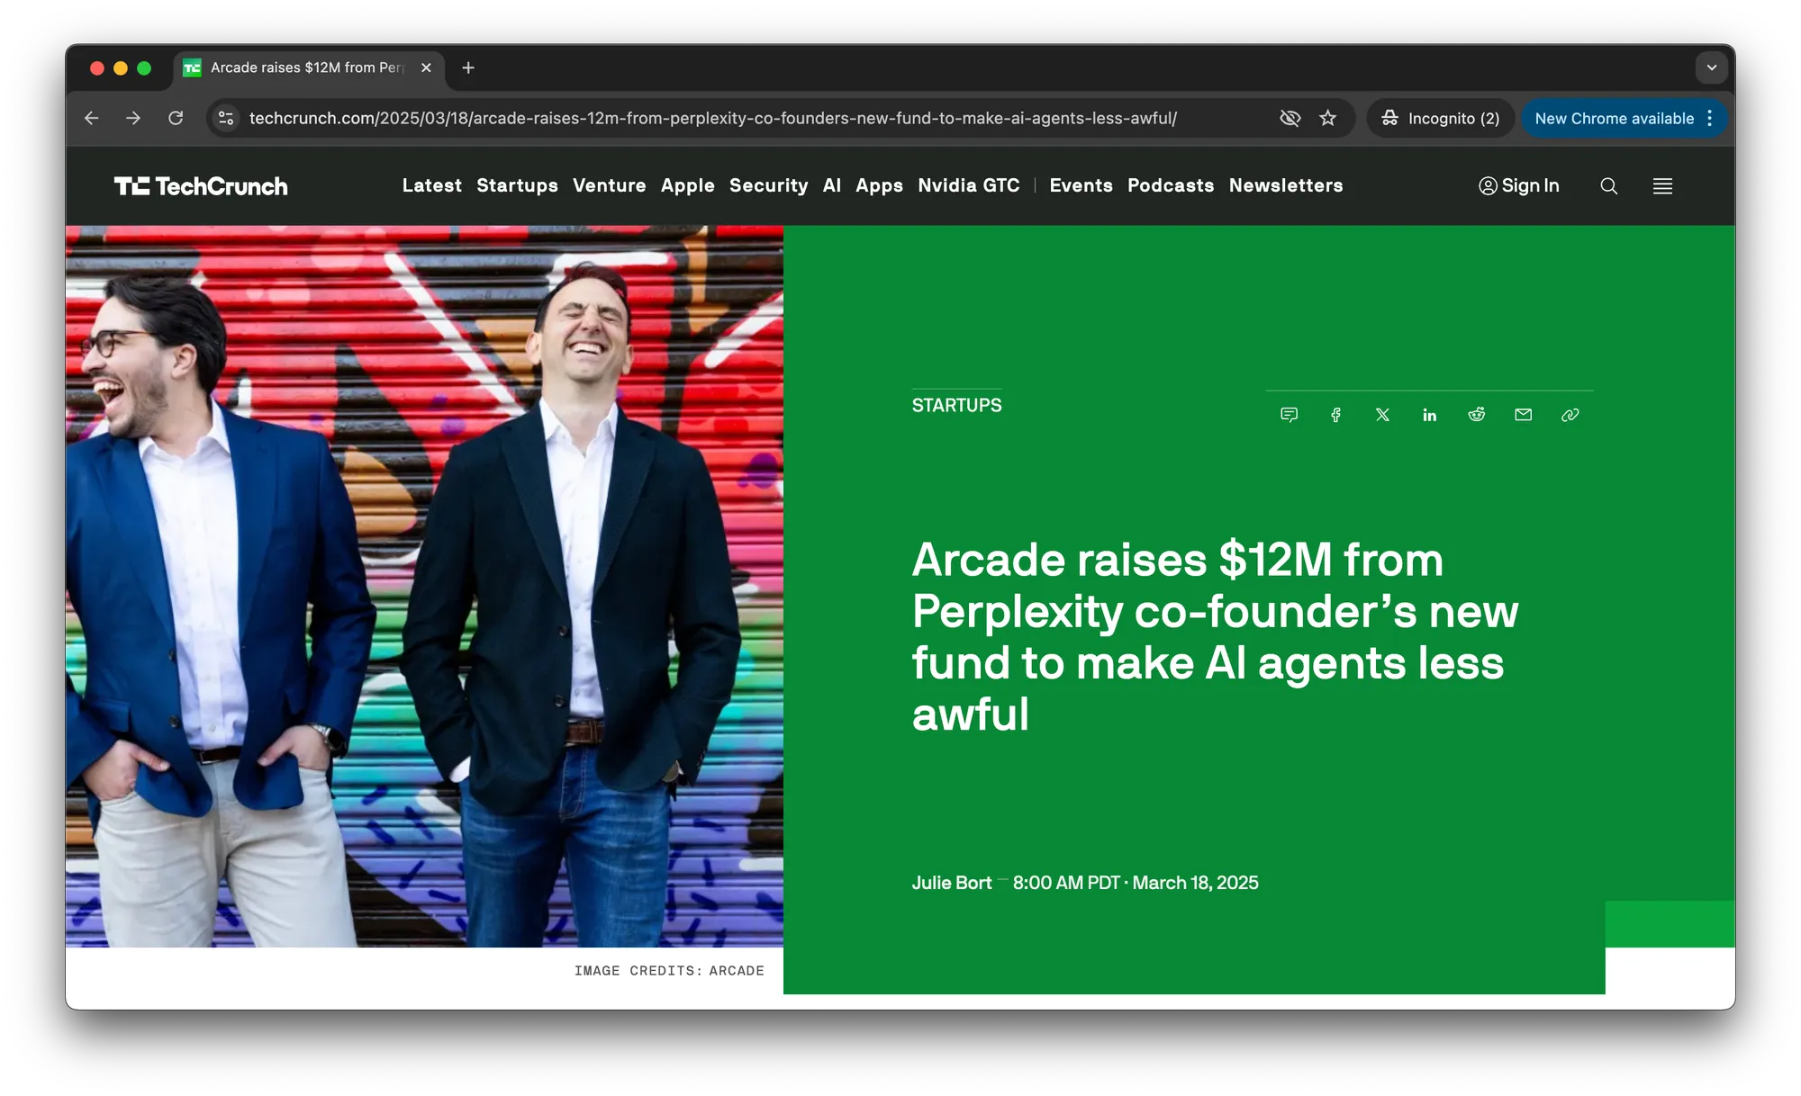Bookmark this page with the star icon
Viewport: 1801px width, 1096px height.
[x=1328, y=118]
